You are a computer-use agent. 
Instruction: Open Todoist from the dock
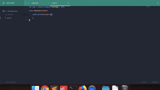coord(63,88)
